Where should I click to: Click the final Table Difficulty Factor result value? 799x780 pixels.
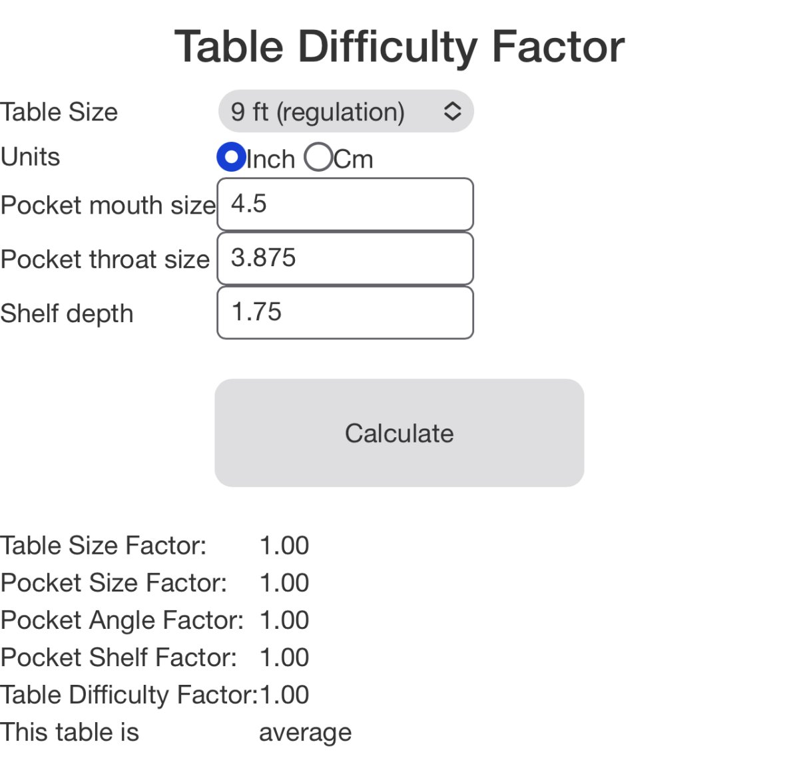tap(284, 695)
